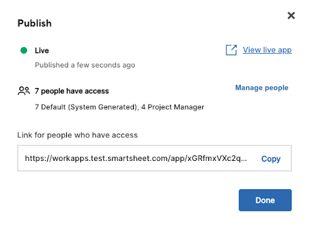Click the Live status label
The width and height of the screenshot is (309, 229).
[42, 51]
